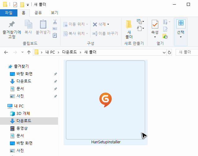Minimize the 새 폴더 window
Screen dimensions: 198x156
coord(174,4)
